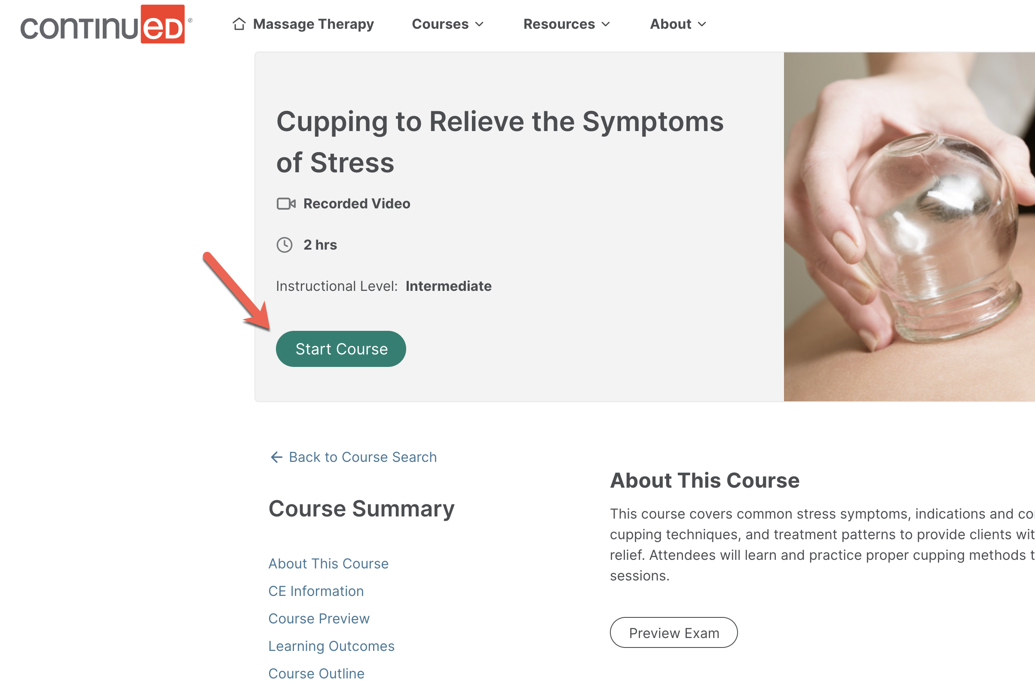The width and height of the screenshot is (1035, 684).
Task: Click the clock icon showing course duration
Action: (x=284, y=245)
